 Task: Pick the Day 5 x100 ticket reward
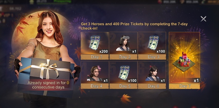pos(123,72)
